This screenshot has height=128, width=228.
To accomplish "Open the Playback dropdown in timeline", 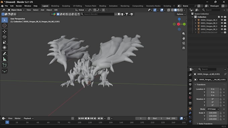I will 28,118.
